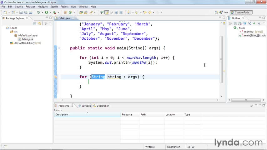The image size is (267, 150).
Task: Toggle Link with Editor in Package Explorer
Action: [40, 23]
